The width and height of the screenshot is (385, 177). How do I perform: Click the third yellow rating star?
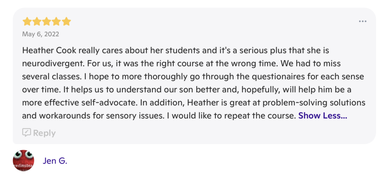point(47,21)
